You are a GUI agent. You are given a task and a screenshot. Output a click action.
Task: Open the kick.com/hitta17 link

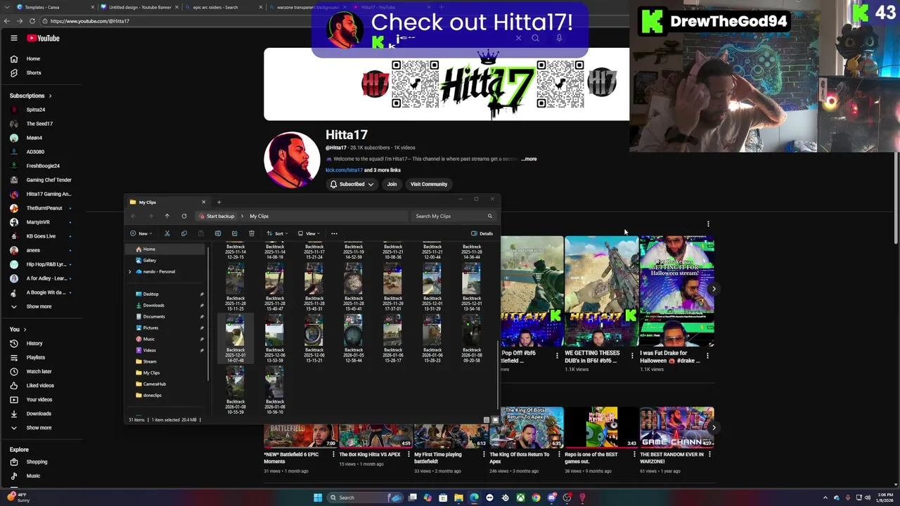point(344,170)
